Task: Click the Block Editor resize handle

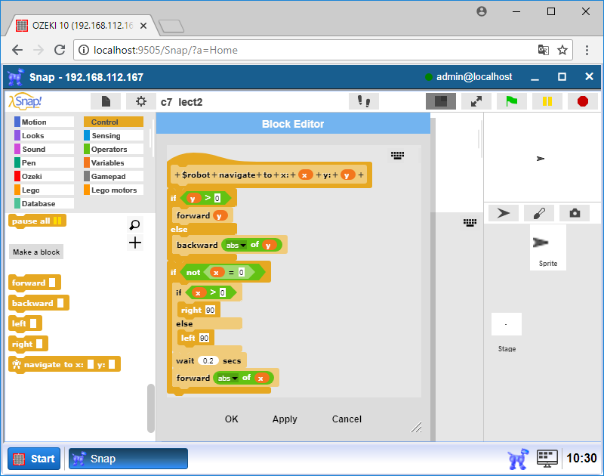Action: point(416,427)
